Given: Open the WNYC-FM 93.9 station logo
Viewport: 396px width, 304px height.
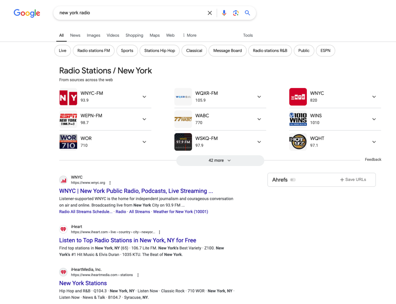Looking at the screenshot, I should tap(68, 97).
